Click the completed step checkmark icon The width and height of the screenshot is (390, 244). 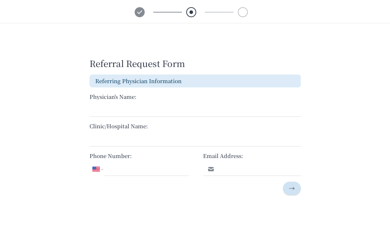tap(140, 12)
